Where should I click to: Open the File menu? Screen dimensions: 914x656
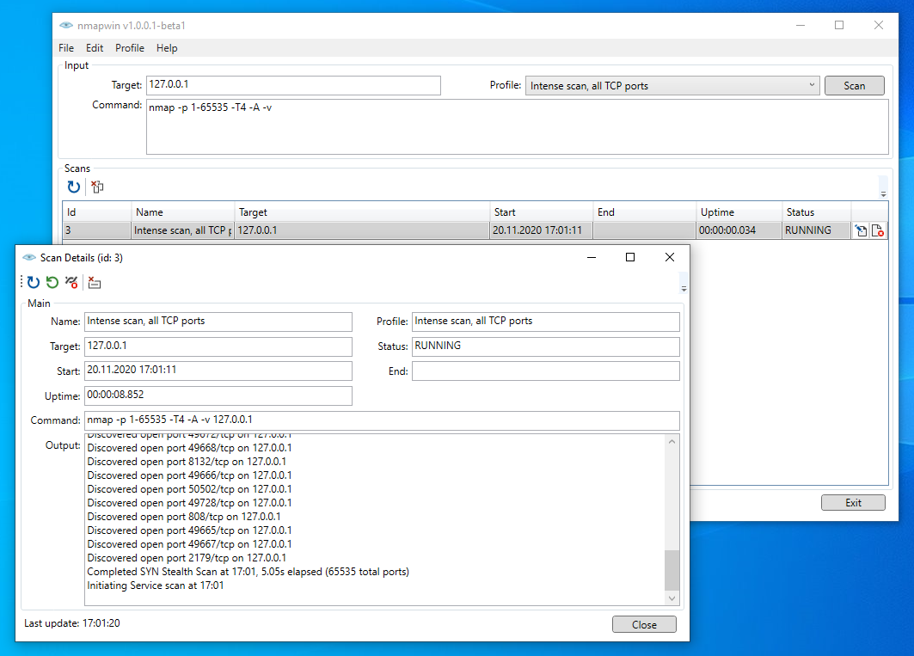66,48
